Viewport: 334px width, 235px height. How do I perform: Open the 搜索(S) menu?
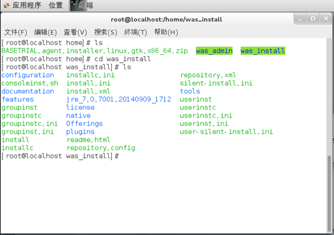click(106, 33)
